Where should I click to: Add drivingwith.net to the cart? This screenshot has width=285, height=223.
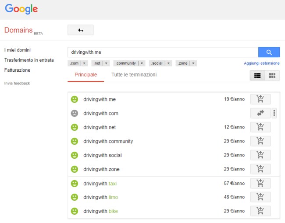(x=260, y=127)
